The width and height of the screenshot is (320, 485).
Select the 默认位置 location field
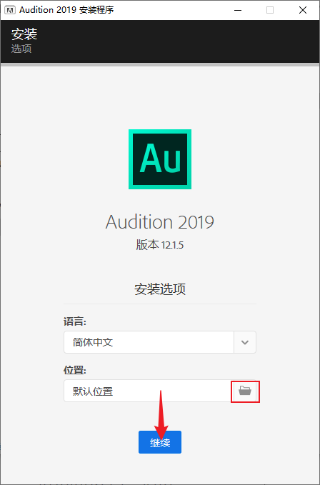147,391
